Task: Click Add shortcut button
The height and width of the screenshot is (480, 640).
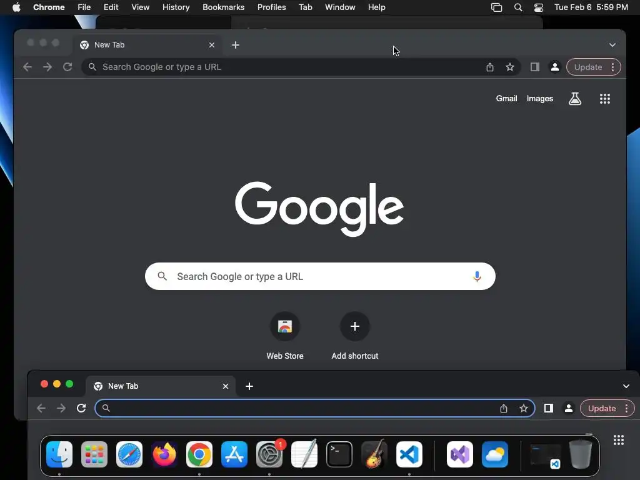Action: [355, 336]
